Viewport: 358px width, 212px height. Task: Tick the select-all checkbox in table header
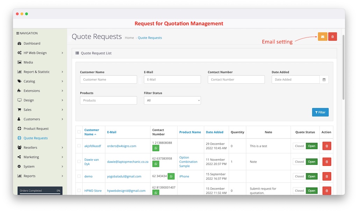coord(79,132)
